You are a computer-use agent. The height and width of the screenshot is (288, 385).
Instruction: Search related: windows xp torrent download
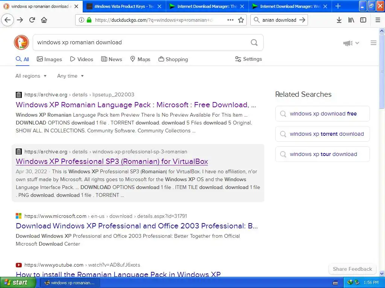point(322,134)
